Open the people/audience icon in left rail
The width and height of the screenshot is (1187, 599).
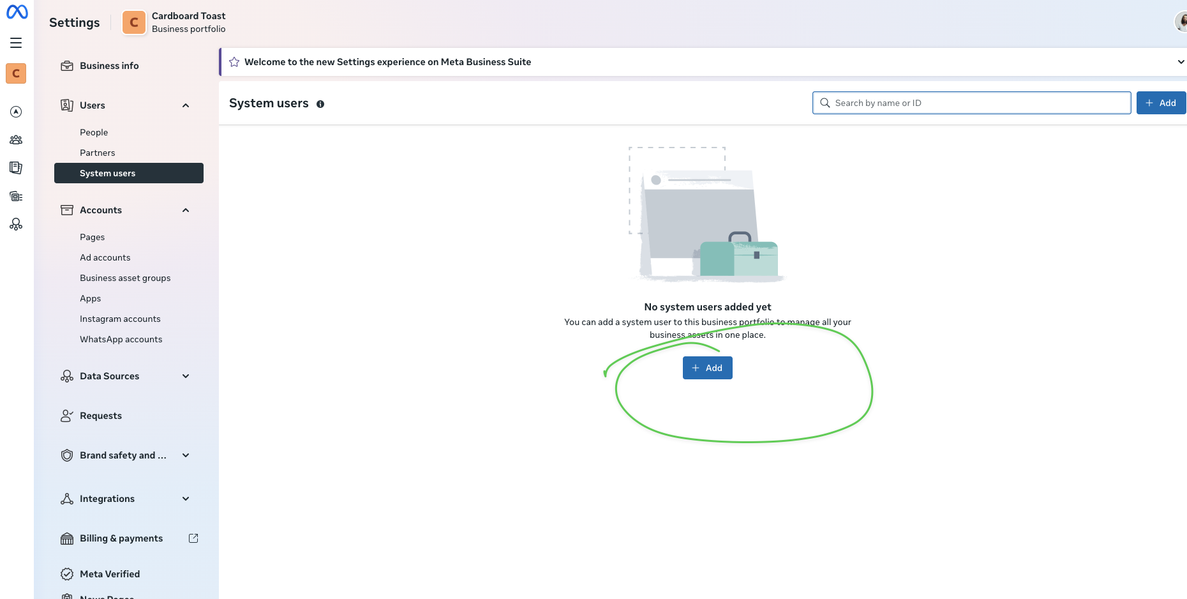click(16, 139)
